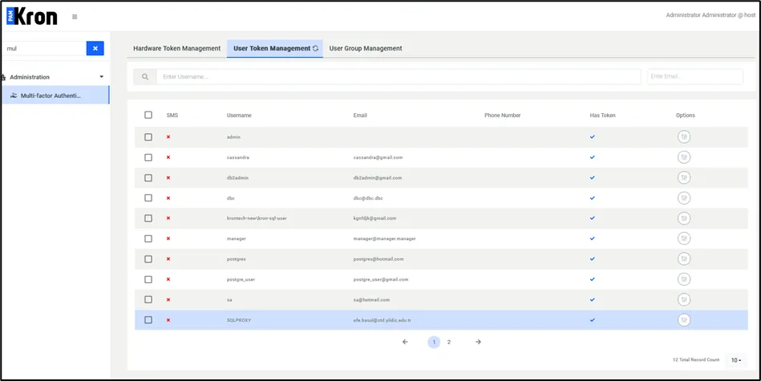Click Has Token checkmark for sa
Viewport: 761px width, 381px height.
(x=592, y=299)
